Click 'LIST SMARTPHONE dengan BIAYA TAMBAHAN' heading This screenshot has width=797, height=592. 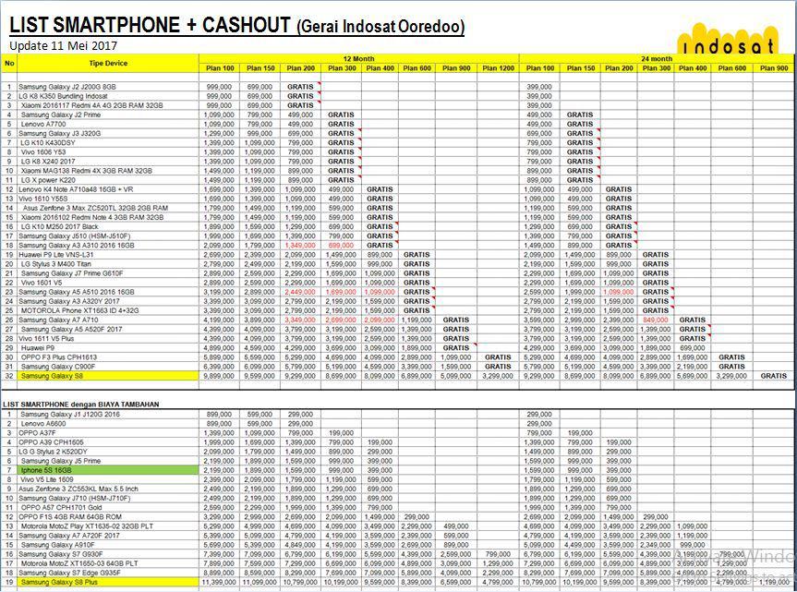[81, 404]
